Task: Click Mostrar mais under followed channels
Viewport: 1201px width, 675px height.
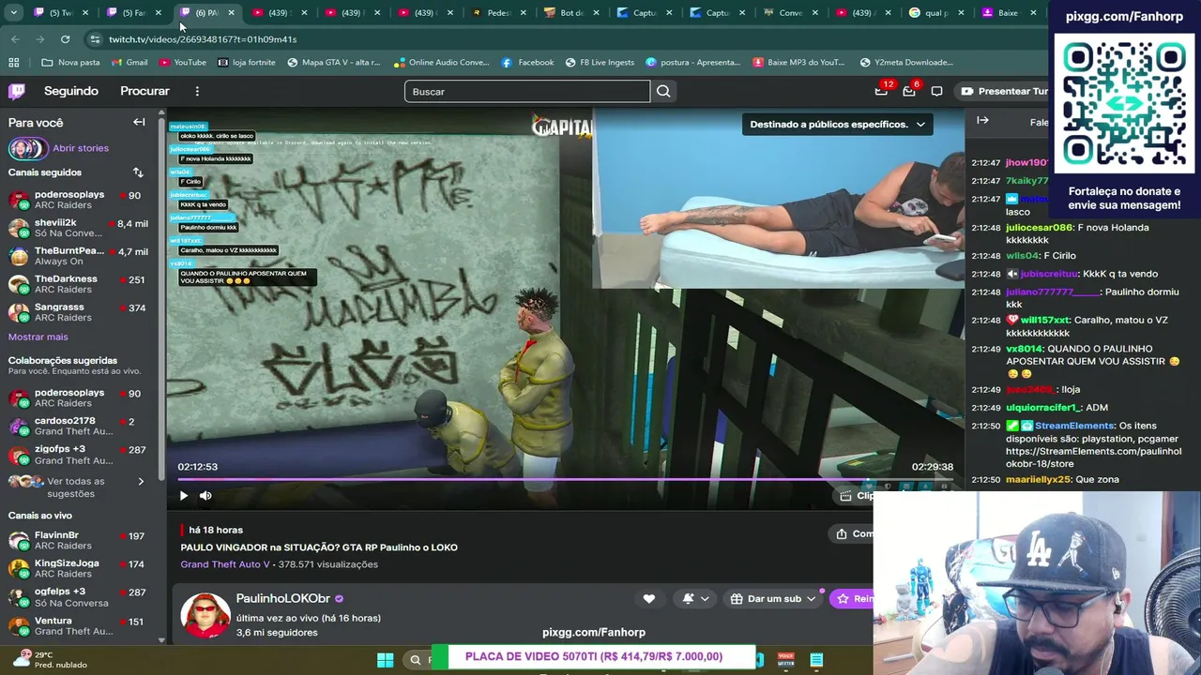Action: [38, 337]
